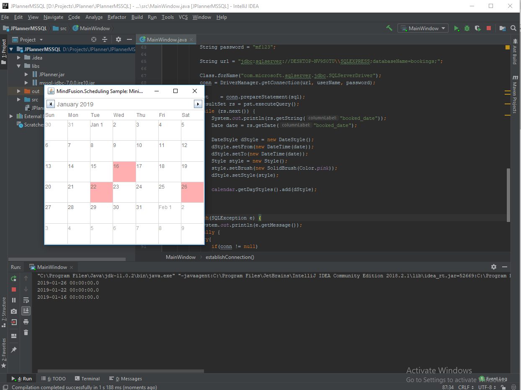Toggle the 2: Favorites side tab
Viewport: 521px width, 390px height.
pos(4,353)
